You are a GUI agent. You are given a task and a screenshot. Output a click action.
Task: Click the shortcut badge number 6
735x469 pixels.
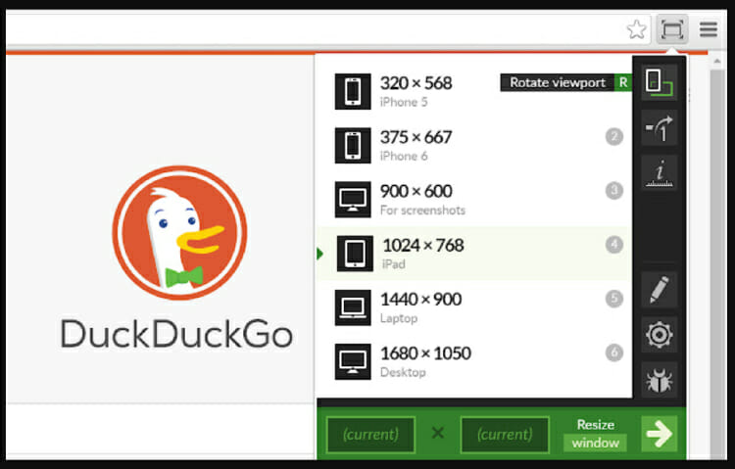(614, 352)
